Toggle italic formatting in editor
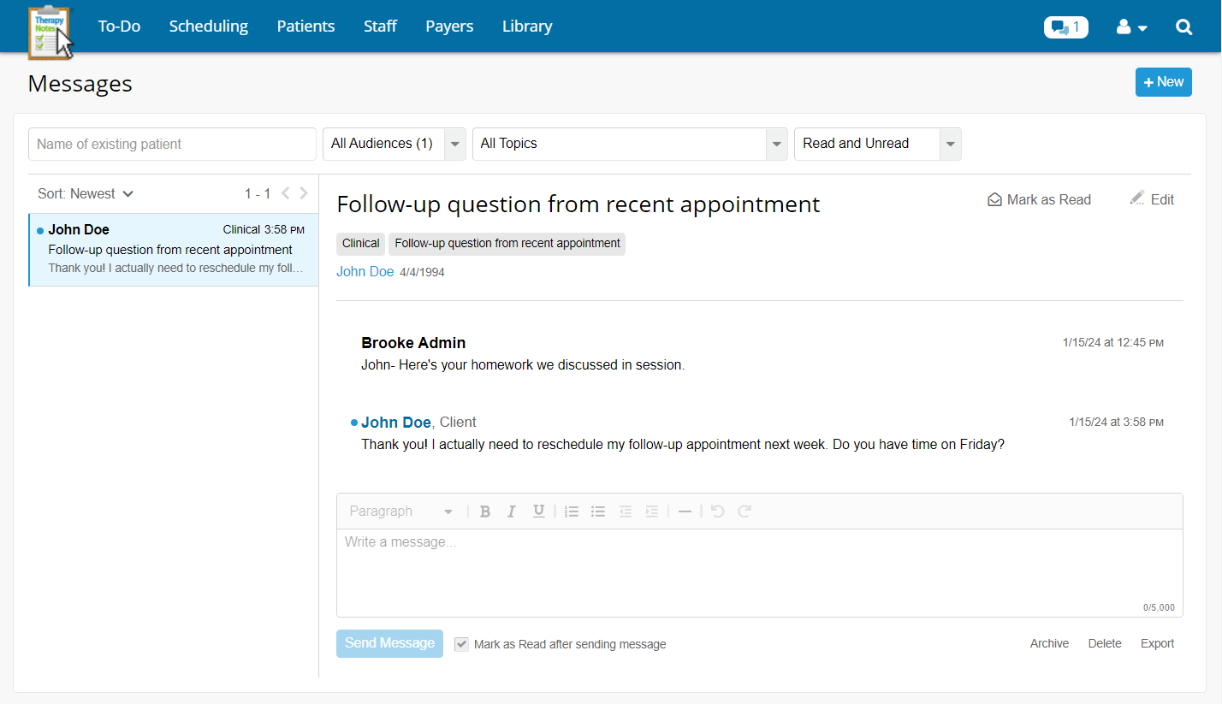This screenshot has height=704, width=1222. [511, 512]
